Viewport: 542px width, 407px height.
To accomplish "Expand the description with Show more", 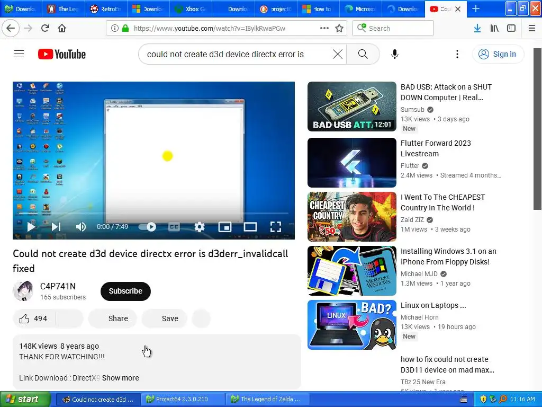I will click(x=120, y=378).
